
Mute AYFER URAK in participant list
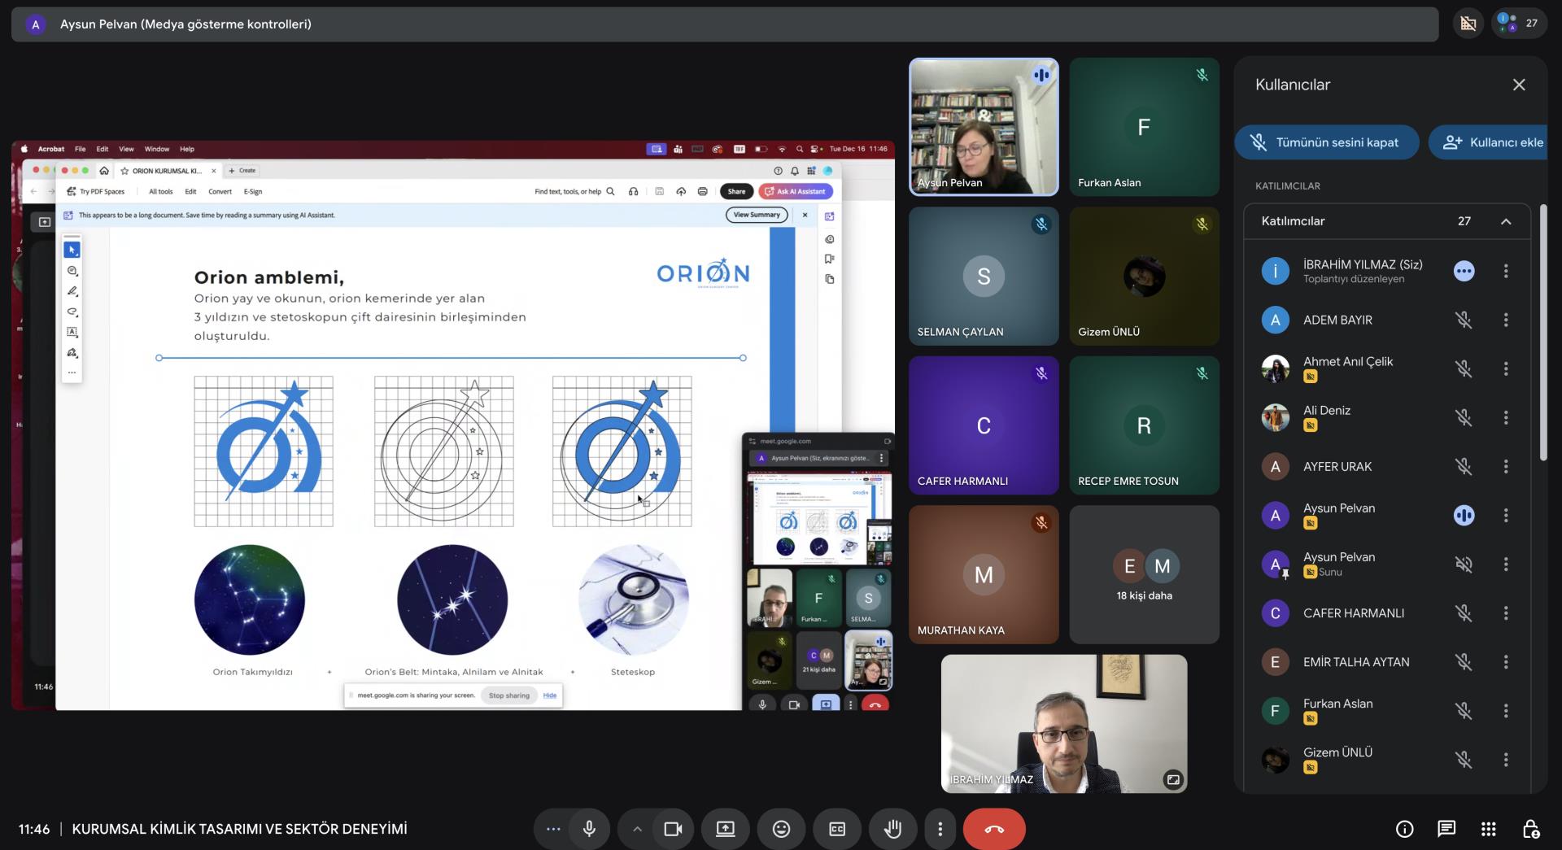pyautogui.click(x=1463, y=467)
